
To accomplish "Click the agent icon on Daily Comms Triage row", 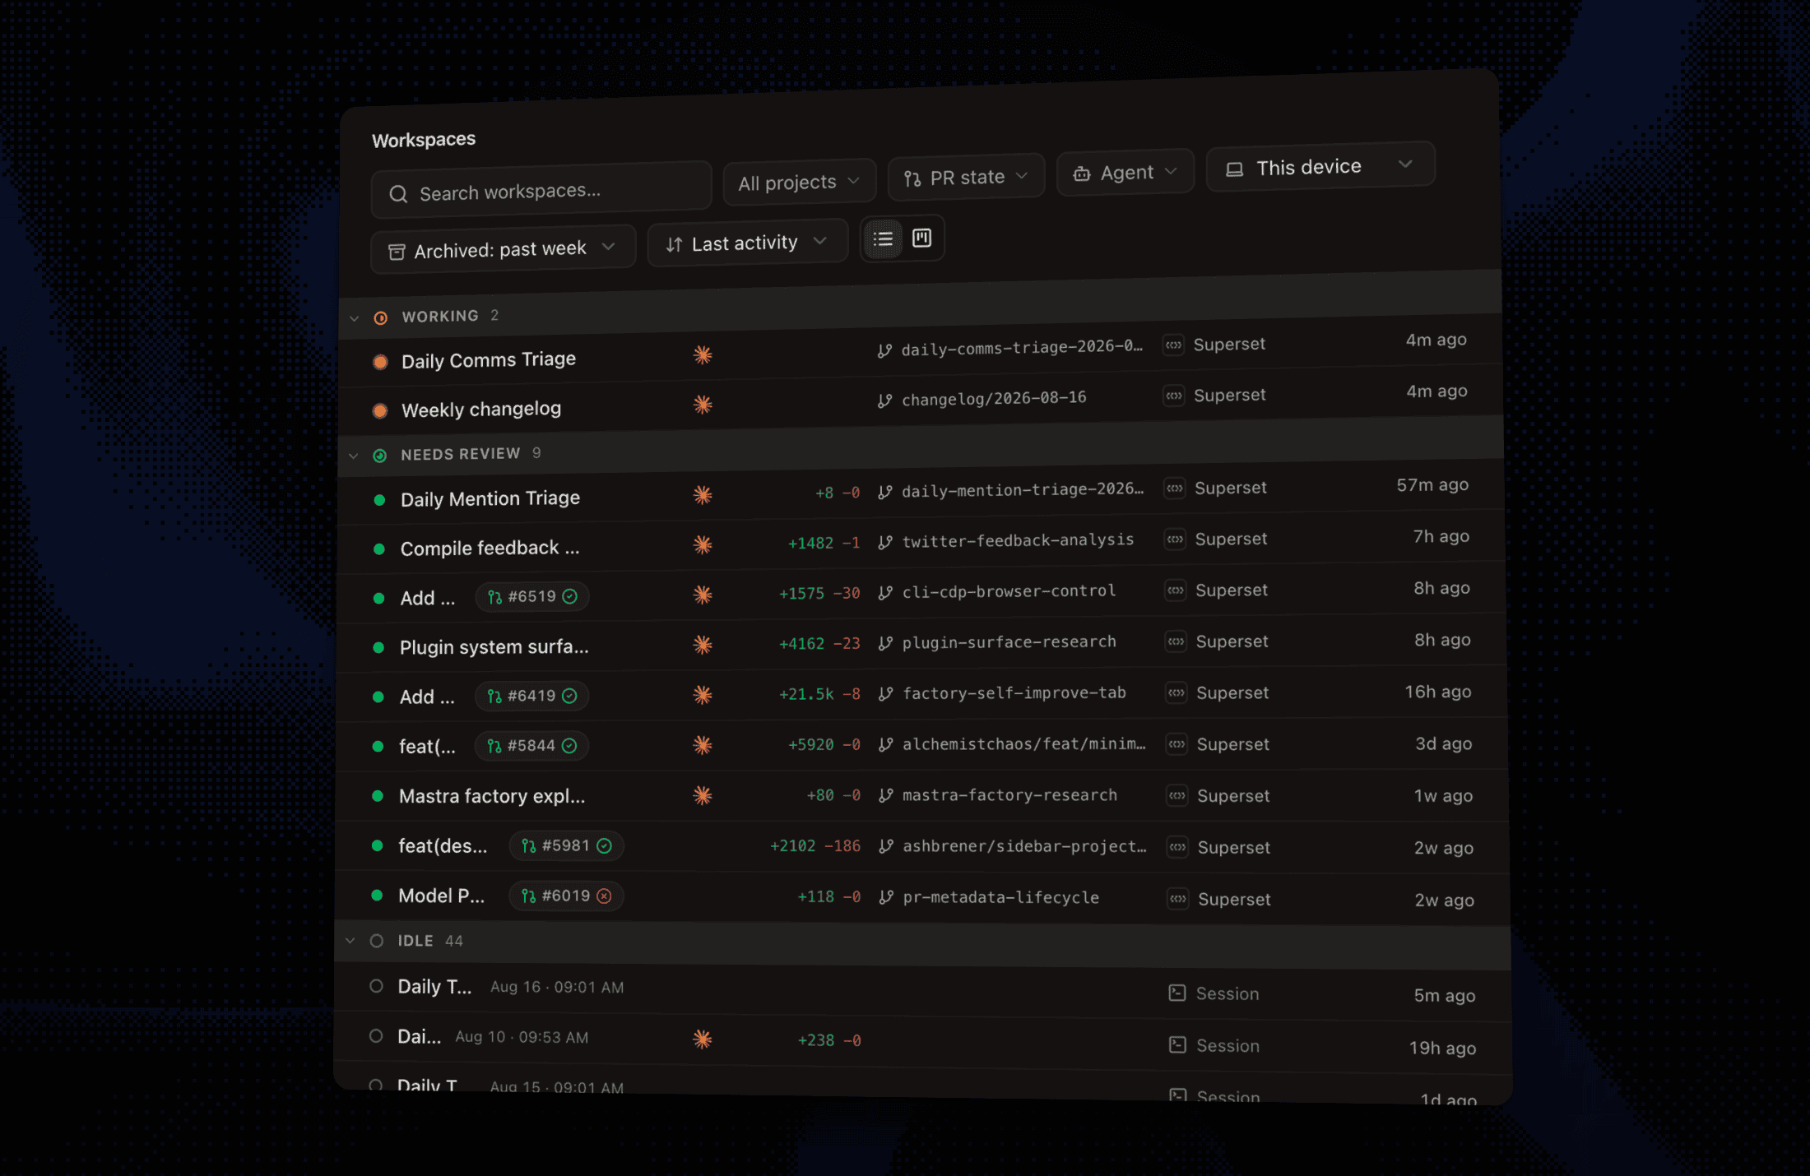I will [x=703, y=355].
